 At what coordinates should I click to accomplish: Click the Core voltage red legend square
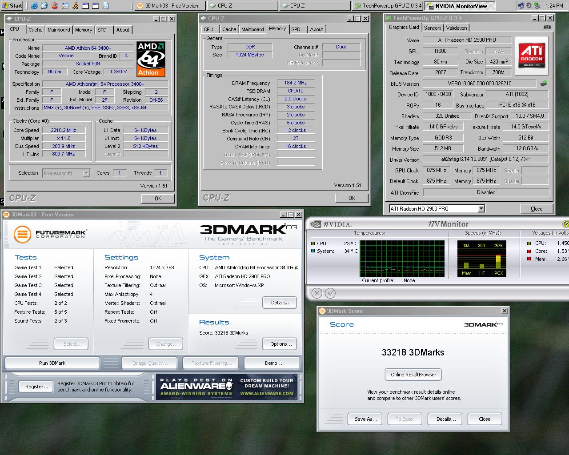(x=529, y=251)
